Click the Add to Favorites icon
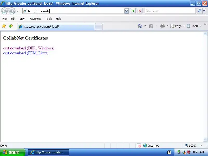This screenshot has width=208, height=156. 11,26
